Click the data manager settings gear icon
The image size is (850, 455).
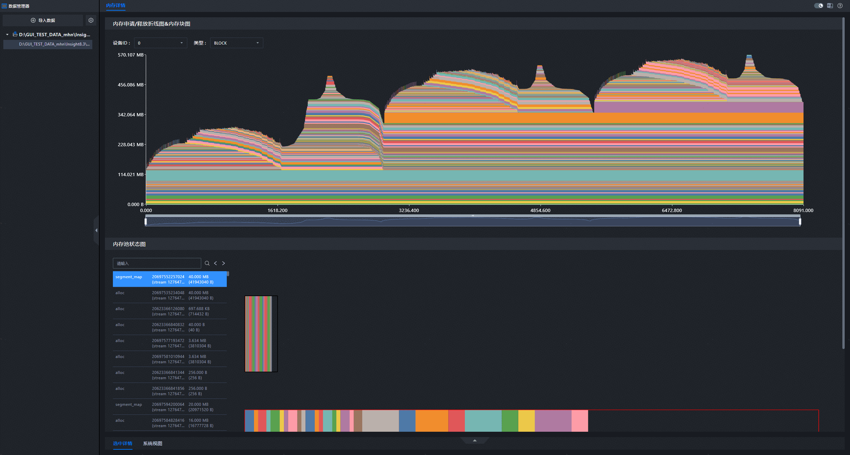(91, 20)
